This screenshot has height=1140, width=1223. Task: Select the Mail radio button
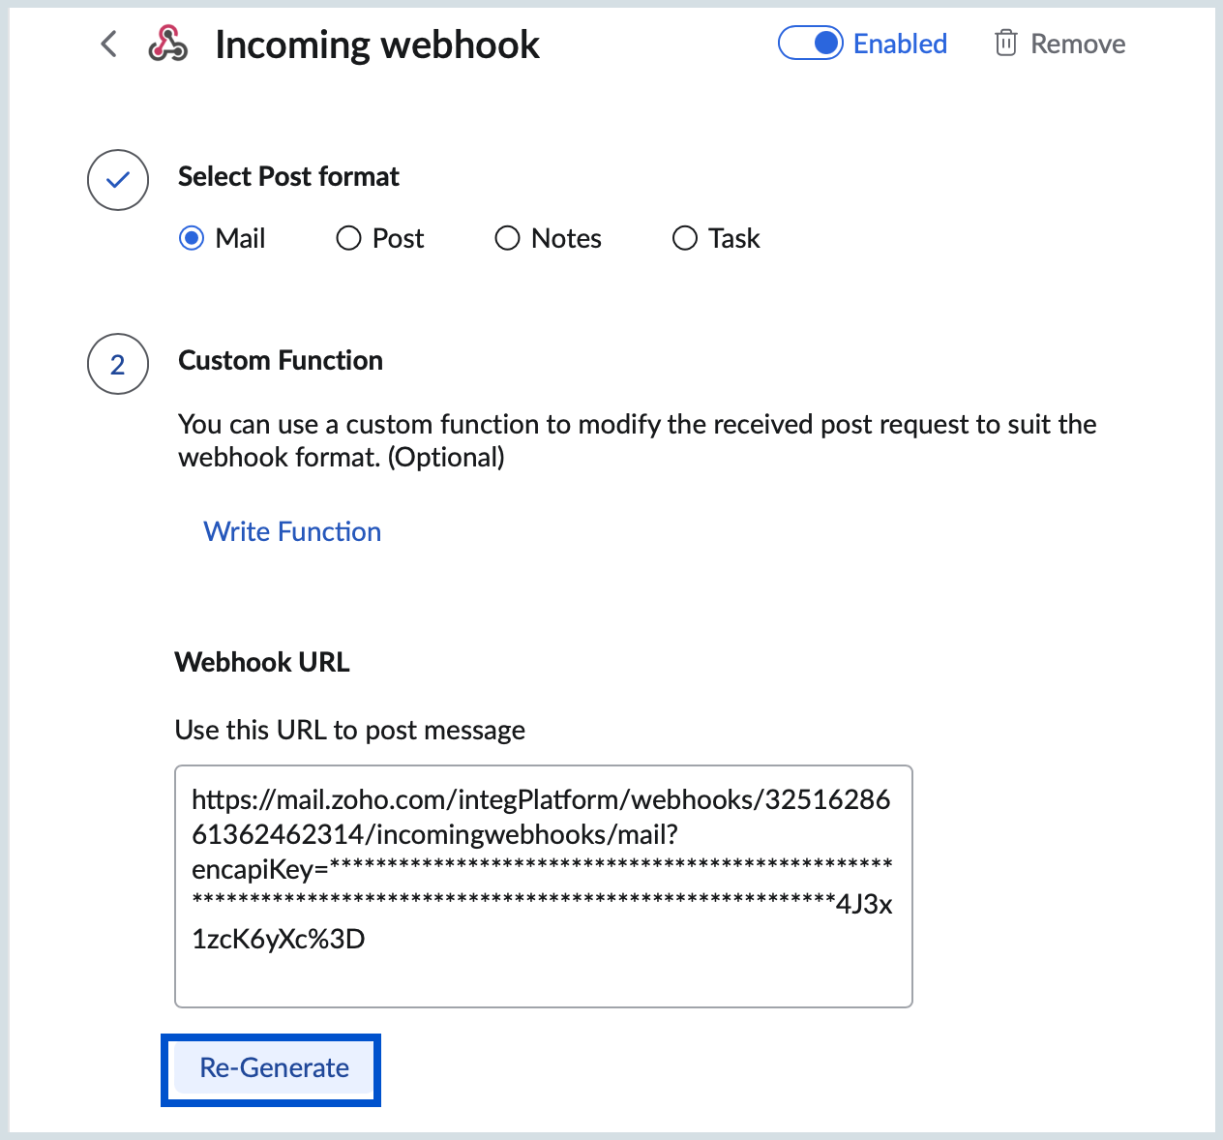point(192,238)
